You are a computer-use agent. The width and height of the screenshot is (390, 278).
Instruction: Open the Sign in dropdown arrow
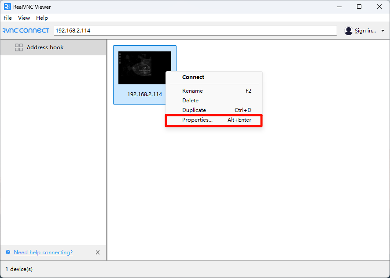(383, 30)
